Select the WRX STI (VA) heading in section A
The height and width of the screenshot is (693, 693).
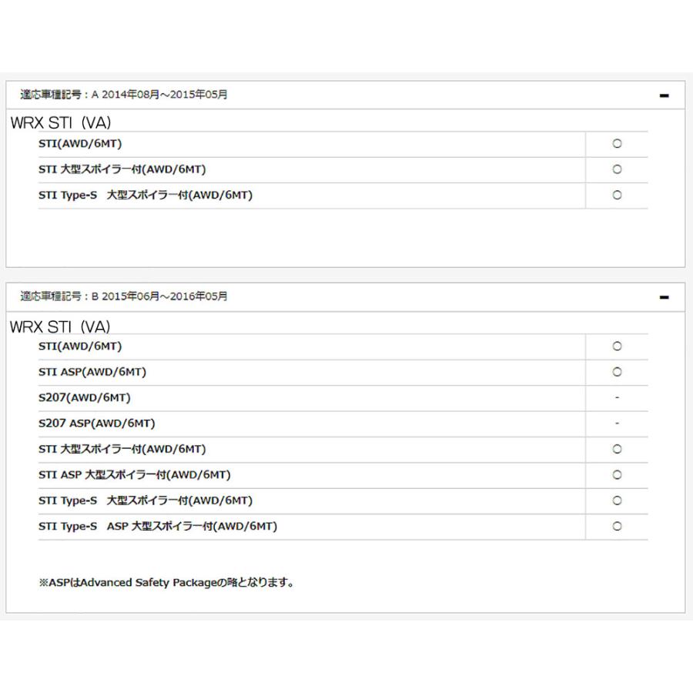(61, 123)
